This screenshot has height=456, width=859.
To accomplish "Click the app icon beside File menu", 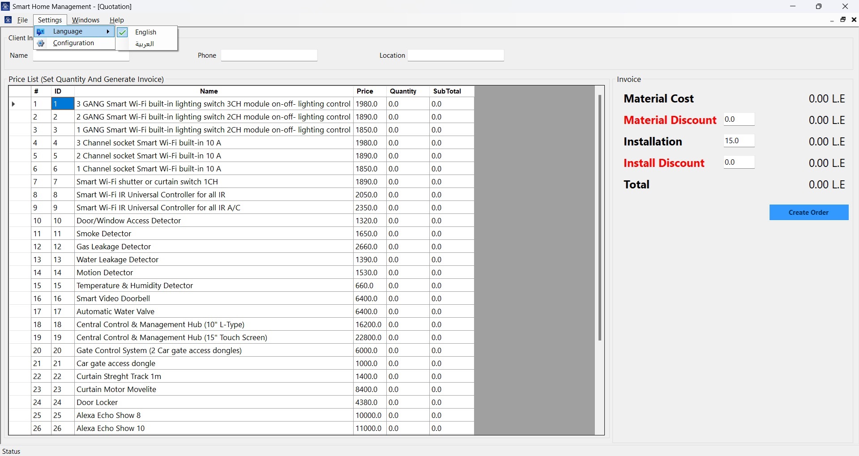I will [8, 20].
